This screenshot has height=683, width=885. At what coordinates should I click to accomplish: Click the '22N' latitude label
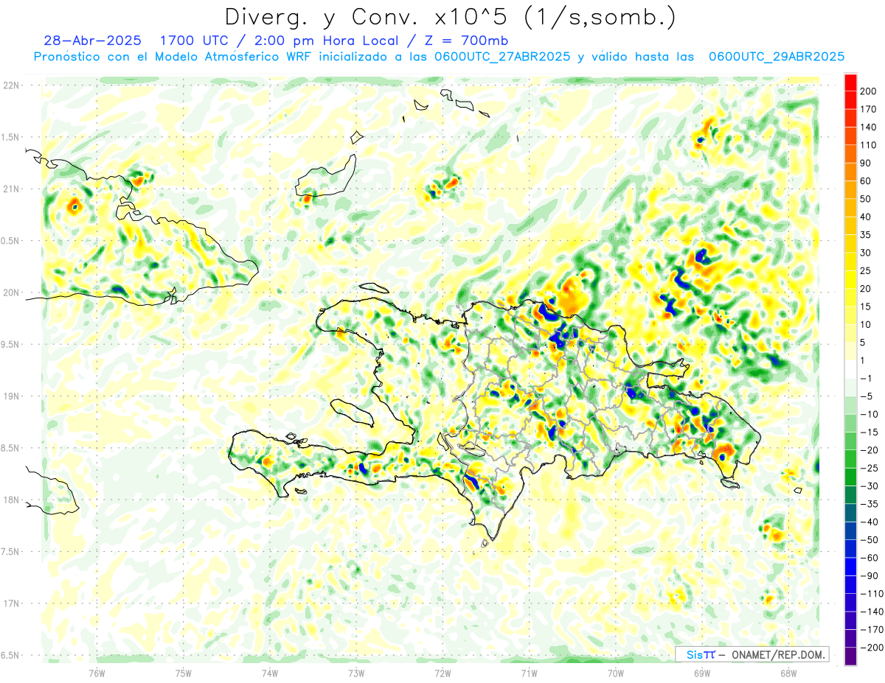click(x=12, y=85)
